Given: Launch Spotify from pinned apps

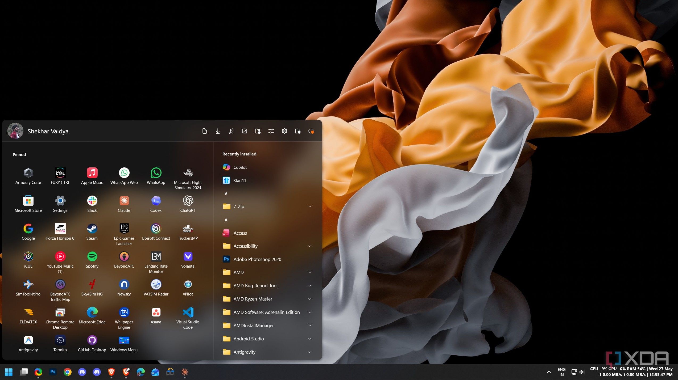Looking at the screenshot, I should coord(92,260).
